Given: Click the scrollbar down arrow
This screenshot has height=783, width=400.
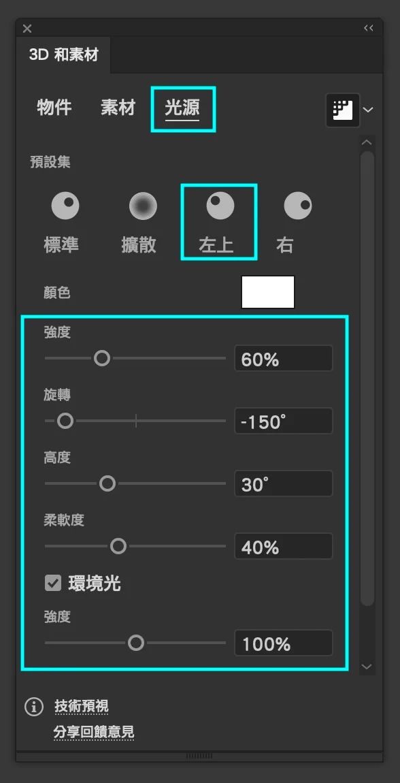Looking at the screenshot, I should tap(367, 667).
